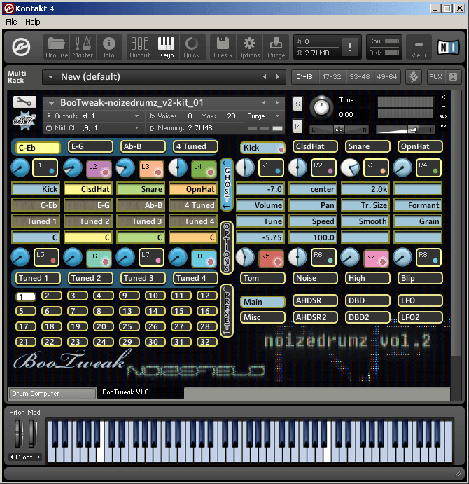
Task: Solo the instrument with S button
Action: click(297, 104)
